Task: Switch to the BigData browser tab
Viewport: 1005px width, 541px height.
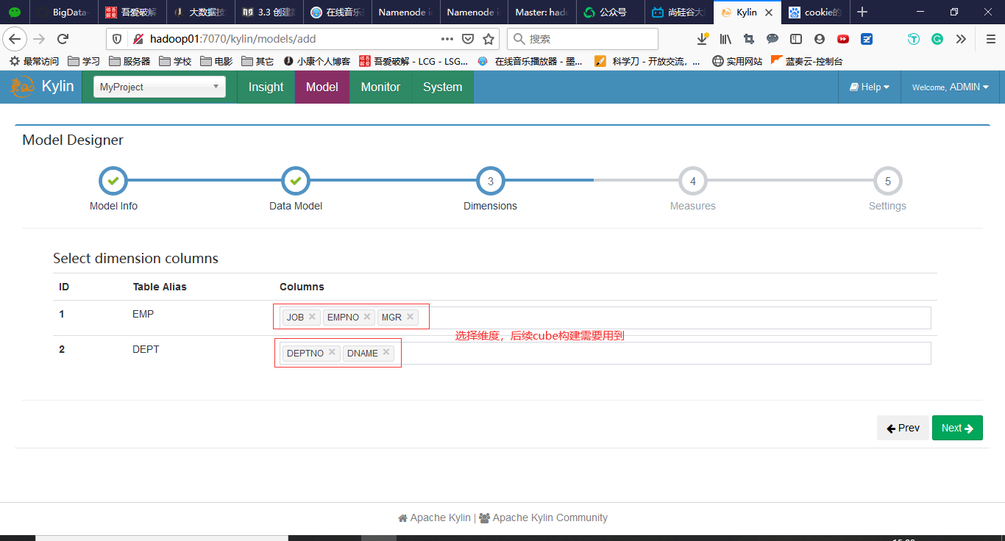Action: [65, 12]
